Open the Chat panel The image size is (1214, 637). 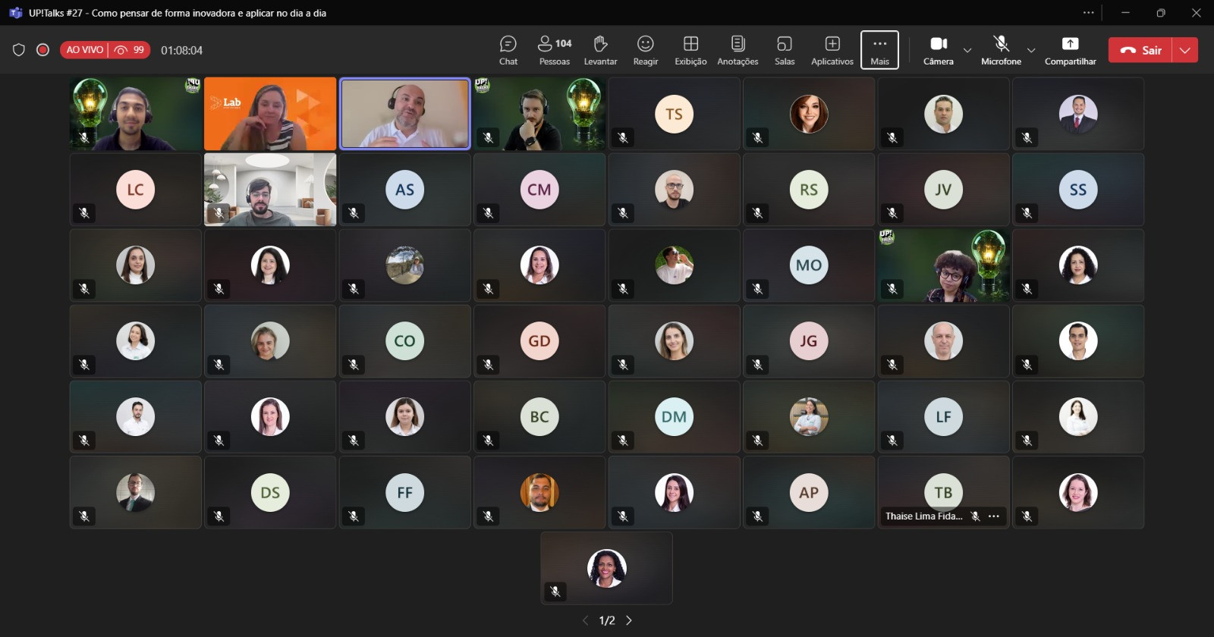coord(508,50)
